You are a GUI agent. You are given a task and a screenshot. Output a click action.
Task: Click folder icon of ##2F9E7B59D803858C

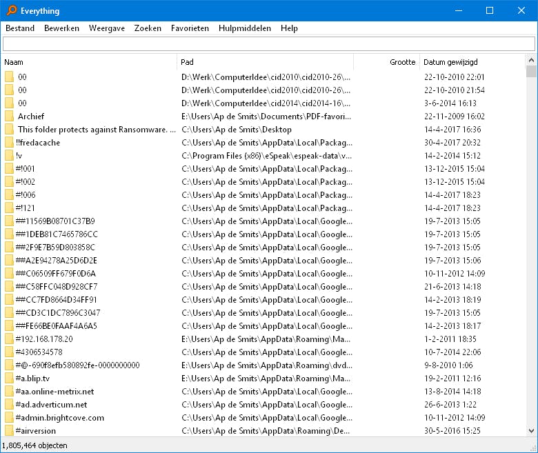[x=9, y=248]
